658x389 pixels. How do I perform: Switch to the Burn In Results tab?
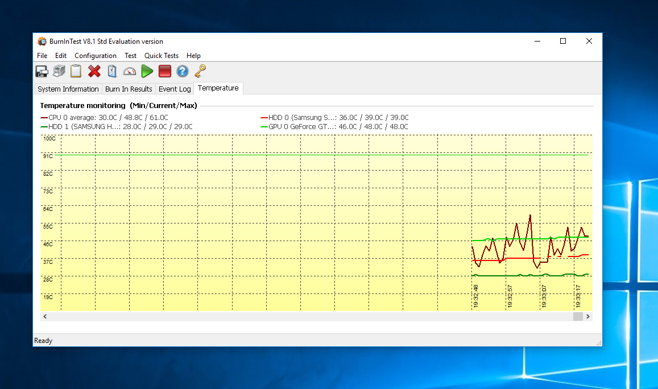point(129,89)
